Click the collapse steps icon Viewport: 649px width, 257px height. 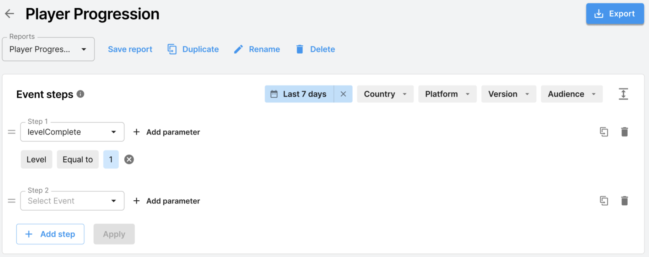[x=623, y=94]
